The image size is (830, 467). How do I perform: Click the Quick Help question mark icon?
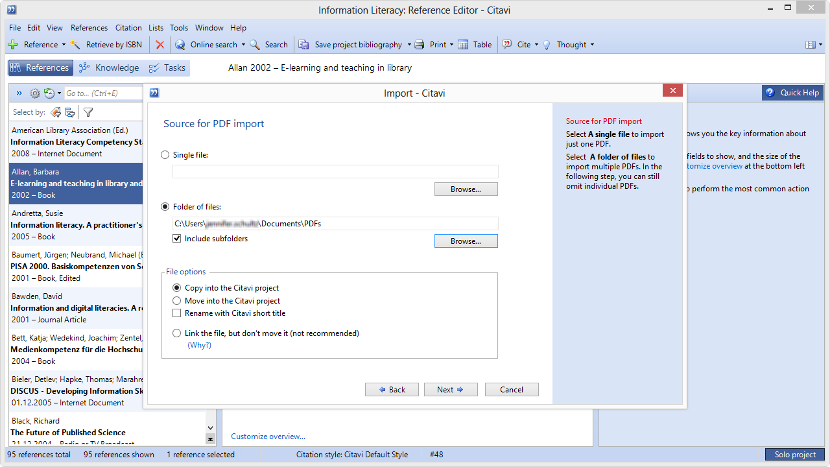click(770, 93)
